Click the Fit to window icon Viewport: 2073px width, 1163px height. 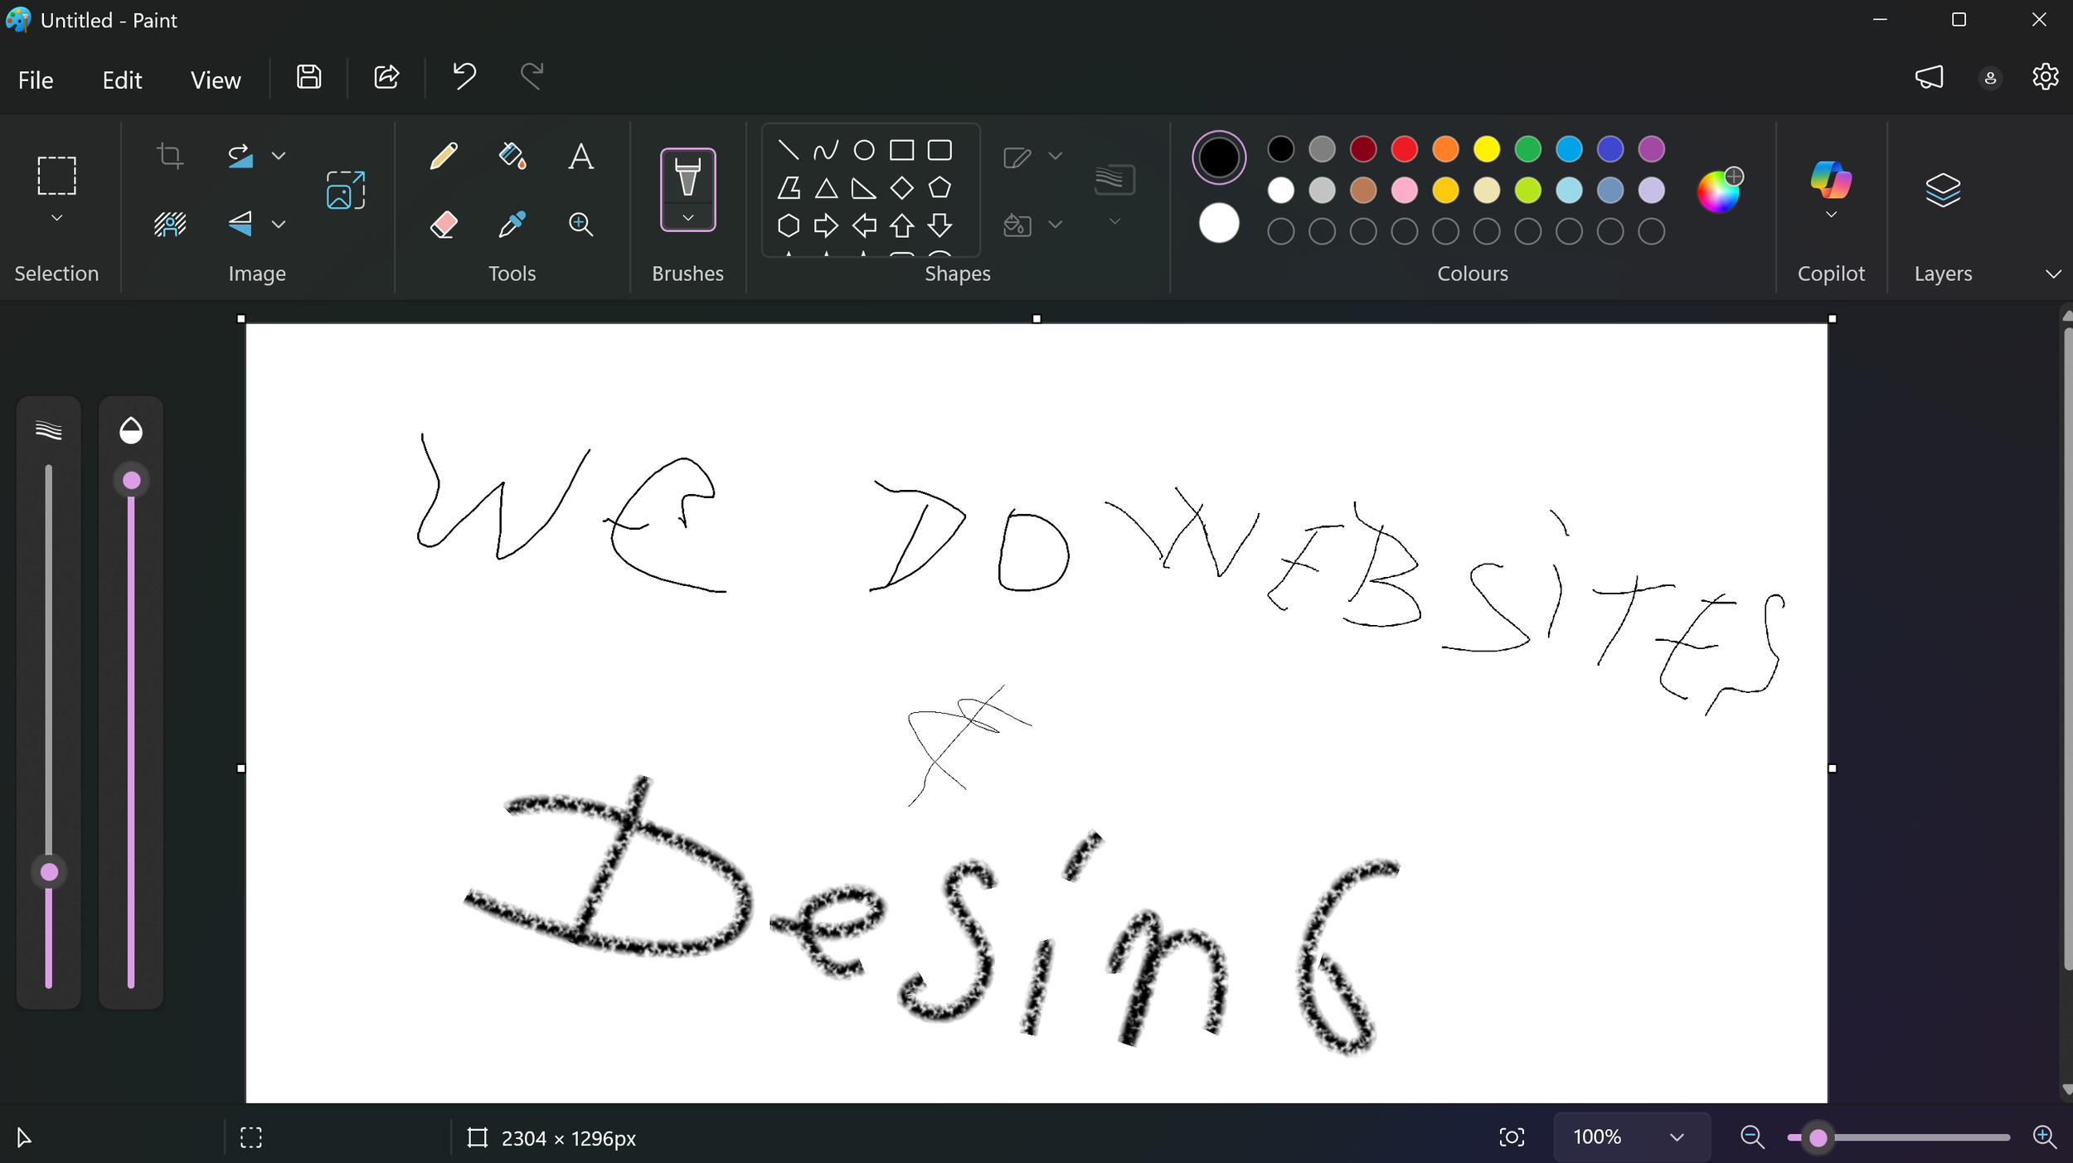coord(1512,1137)
